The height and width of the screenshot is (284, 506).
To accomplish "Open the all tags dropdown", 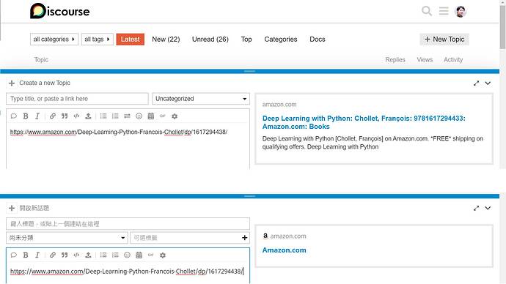I will [97, 40].
